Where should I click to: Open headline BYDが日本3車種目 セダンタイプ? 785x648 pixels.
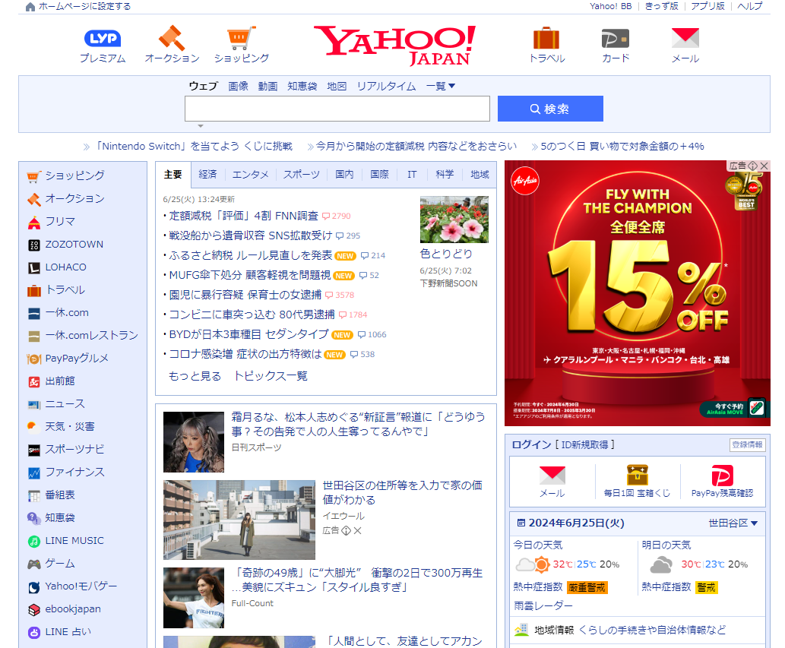(x=248, y=334)
